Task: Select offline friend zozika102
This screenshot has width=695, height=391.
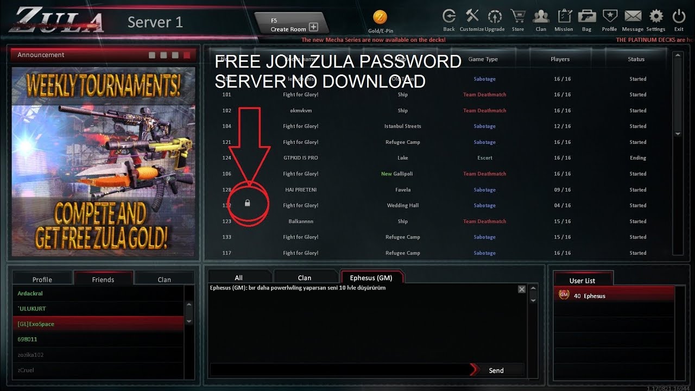Action: [x=98, y=355]
